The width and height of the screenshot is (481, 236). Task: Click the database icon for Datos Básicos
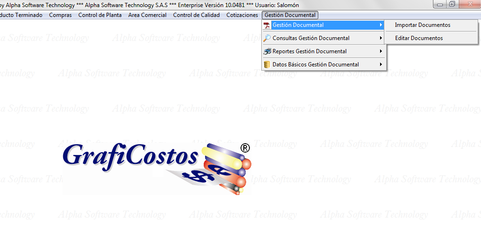pos(267,65)
